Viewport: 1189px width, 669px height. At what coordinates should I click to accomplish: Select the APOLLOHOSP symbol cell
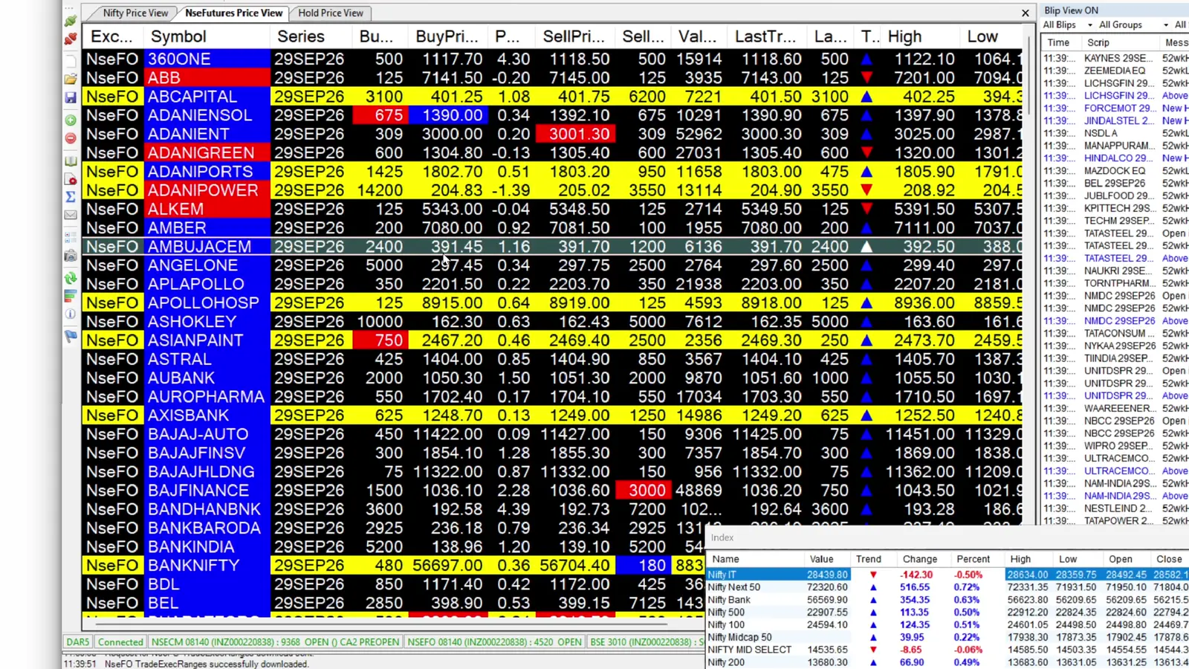[207, 303]
